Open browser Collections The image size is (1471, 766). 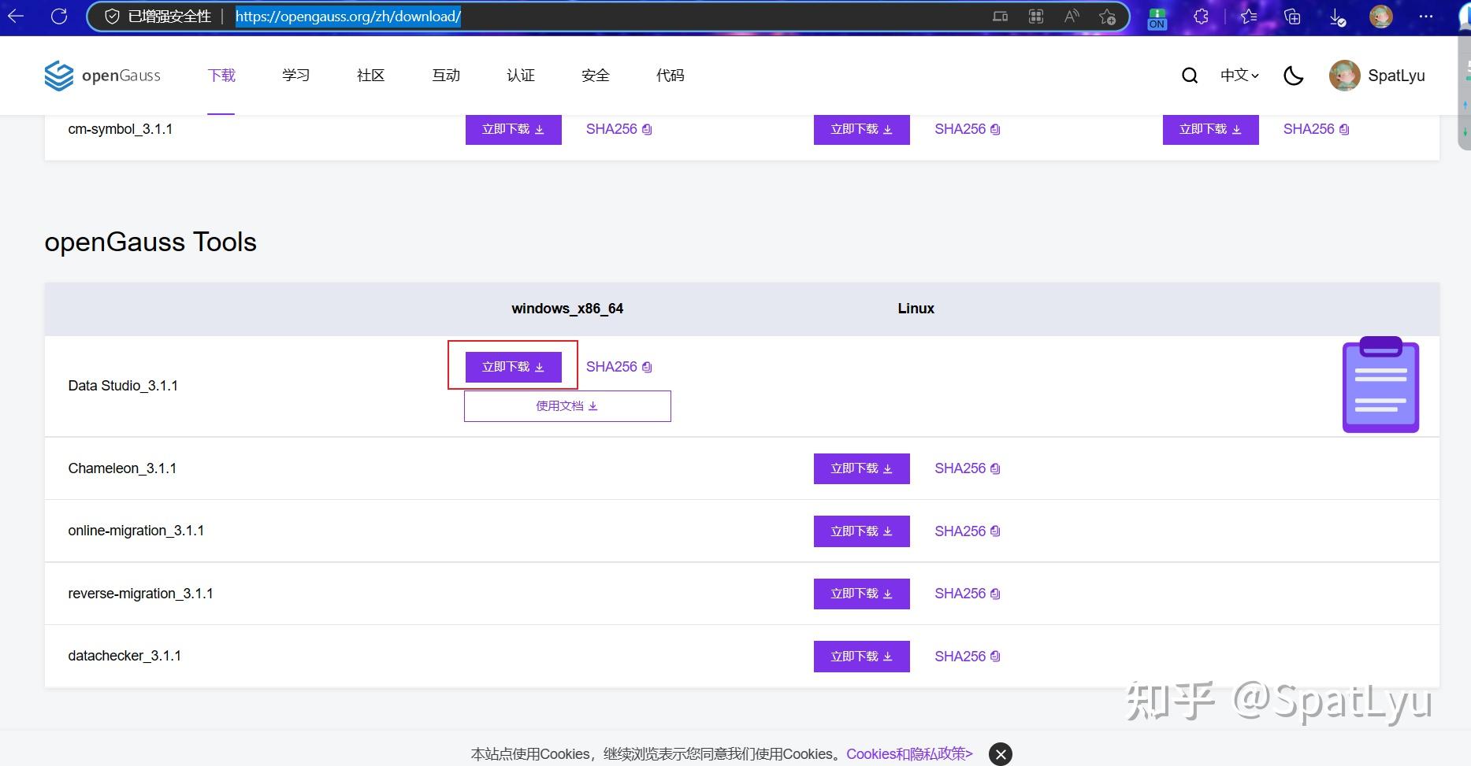click(1293, 16)
